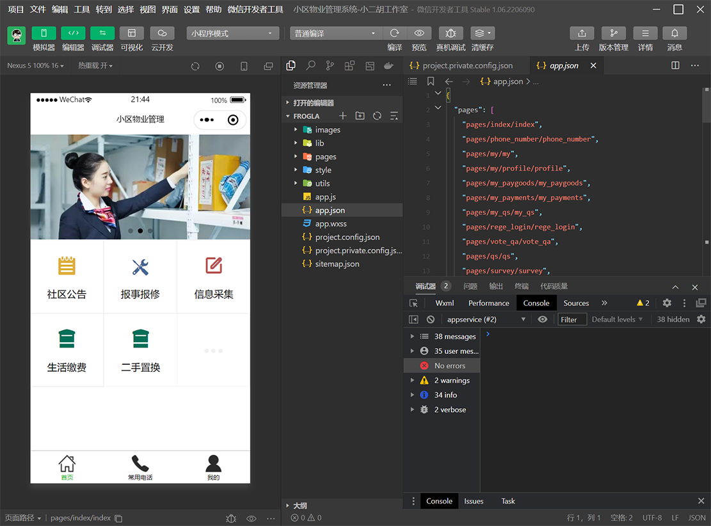Click the console Filter input field
Image resolution: width=711 pixels, height=526 pixels.
coord(571,319)
